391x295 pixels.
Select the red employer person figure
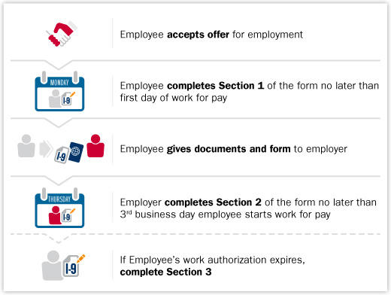point(95,146)
